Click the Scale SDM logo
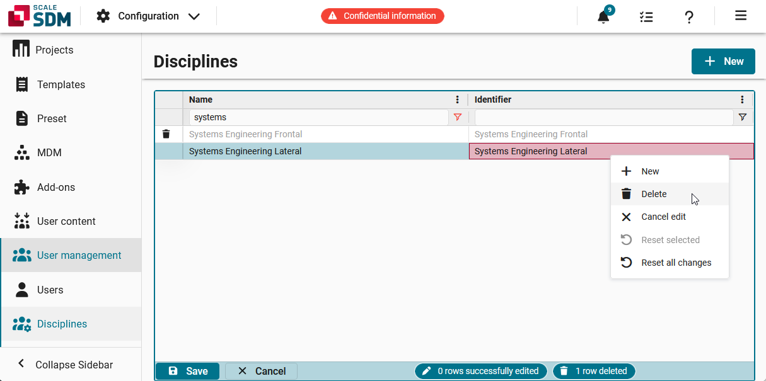 [39, 16]
